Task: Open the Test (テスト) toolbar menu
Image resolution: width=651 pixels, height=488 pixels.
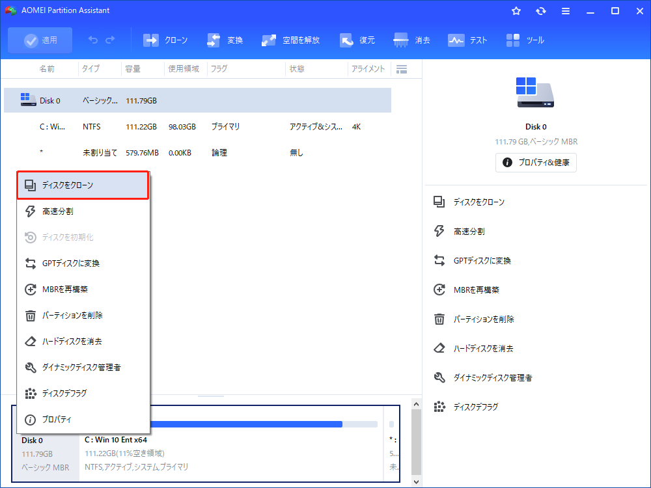Action: click(x=467, y=40)
